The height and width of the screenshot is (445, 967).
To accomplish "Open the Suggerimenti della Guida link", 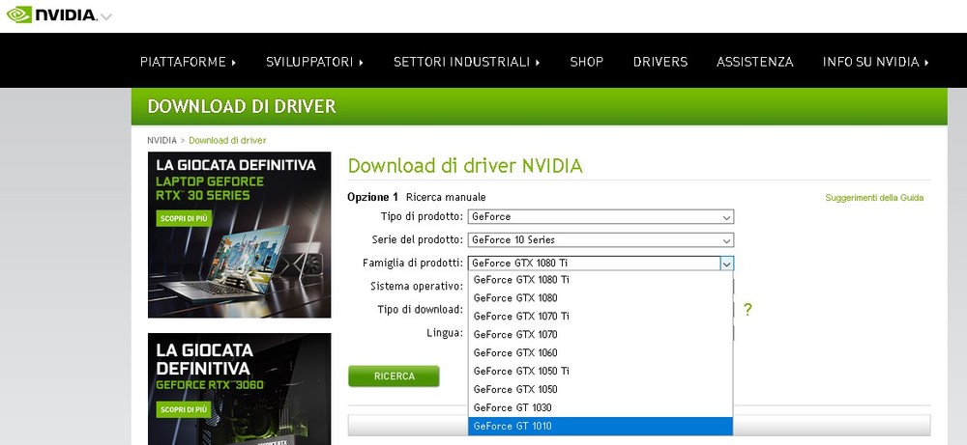I will pyautogui.click(x=873, y=198).
